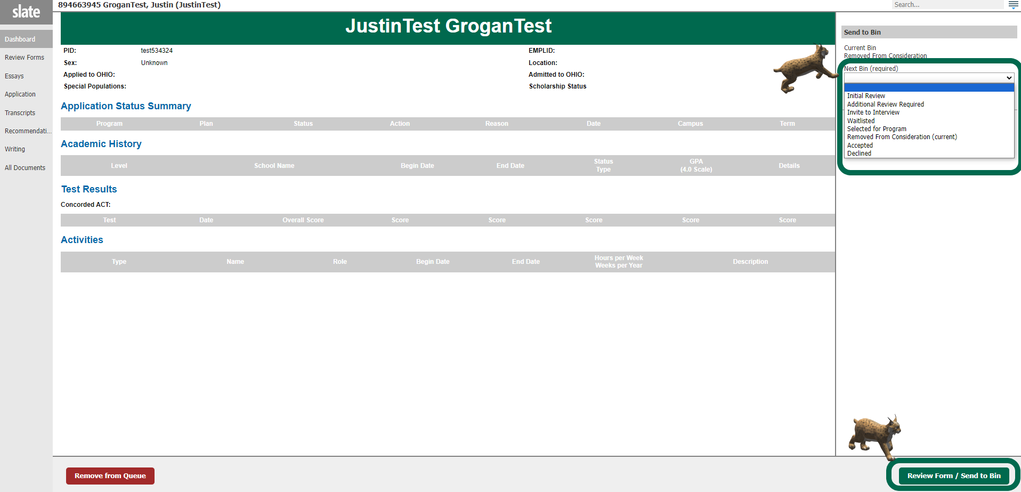Click the Role column header in Activities
Image resolution: width=1021 pixels, height=492 pixels.
click(x=340, y=262)
